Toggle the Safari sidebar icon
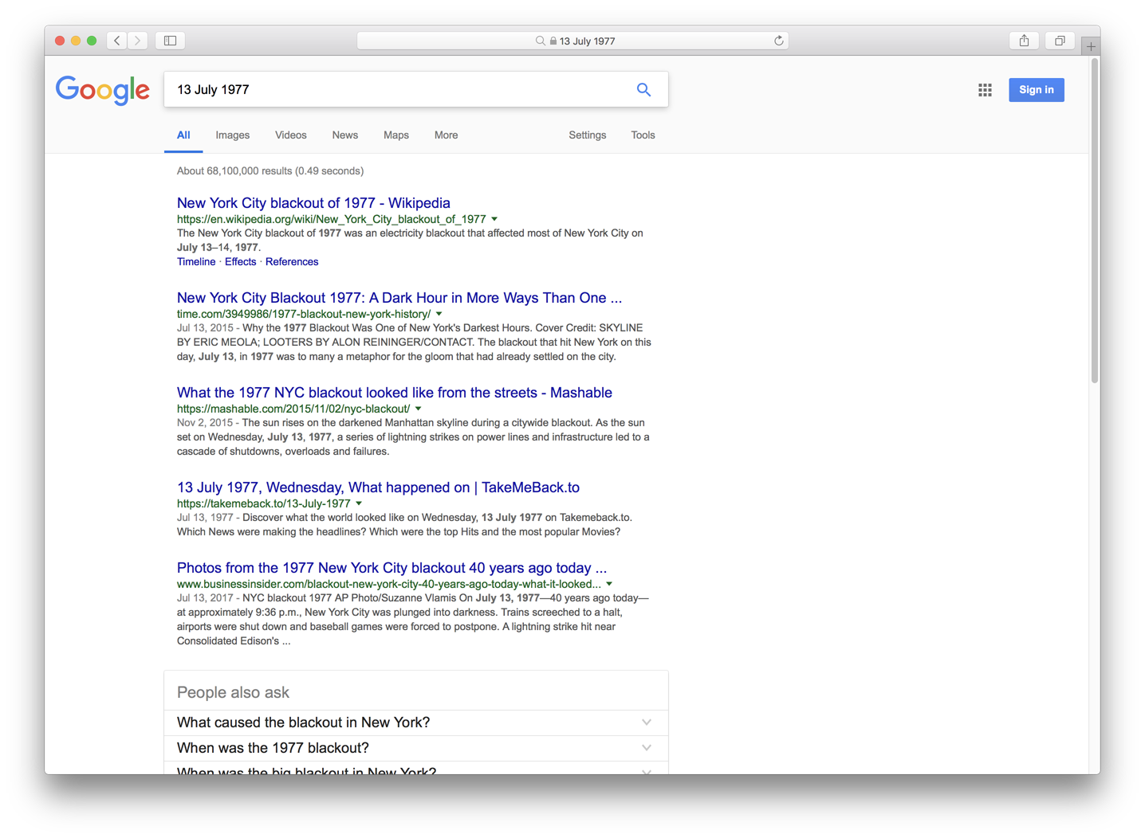Screen dimensions: 1145x838 [170, 41]
